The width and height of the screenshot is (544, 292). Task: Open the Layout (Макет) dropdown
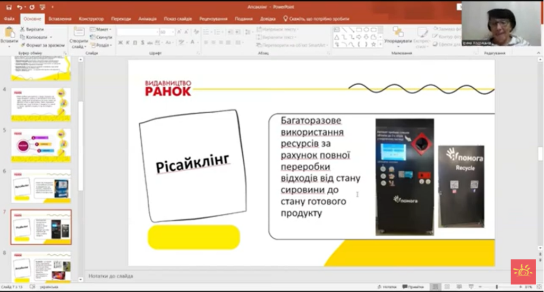pos(101,29)
